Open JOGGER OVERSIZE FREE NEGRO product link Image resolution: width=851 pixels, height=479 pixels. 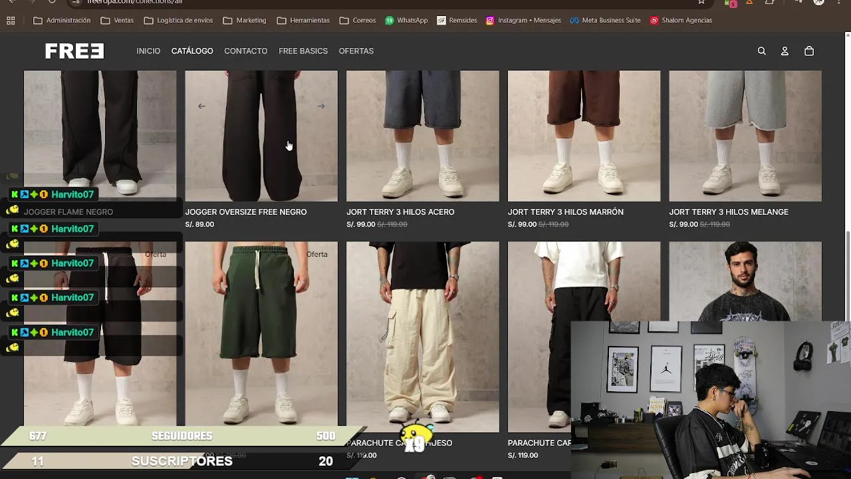click(x=246, y=212)
